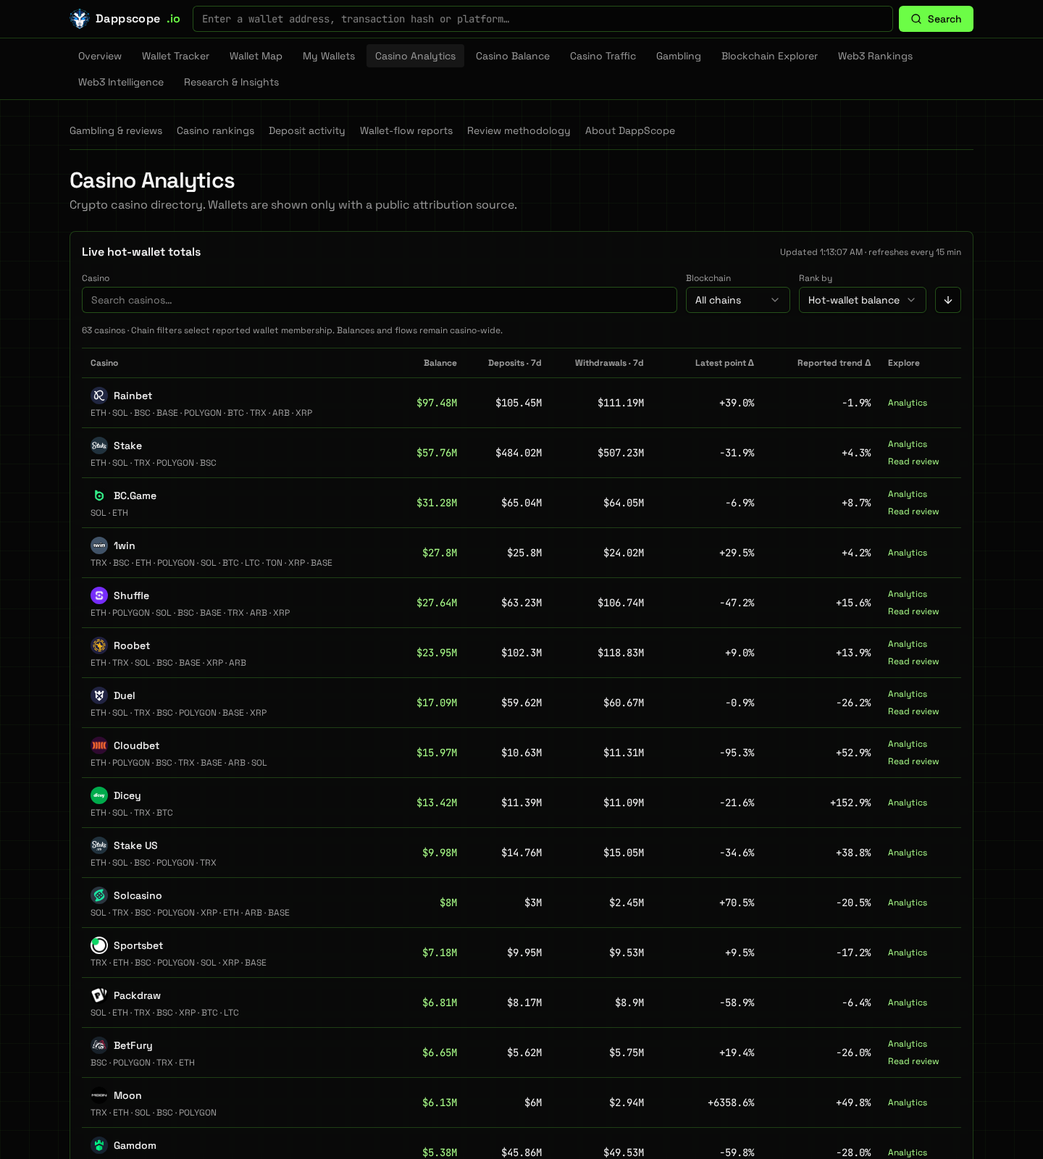
Task: Open Review methodology link
Action: pyautogui.click(x=519, y=130)
